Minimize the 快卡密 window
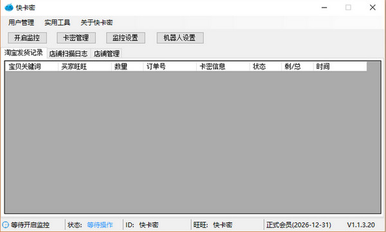This screenshot has height=232, width=386. tap(324, 8)
